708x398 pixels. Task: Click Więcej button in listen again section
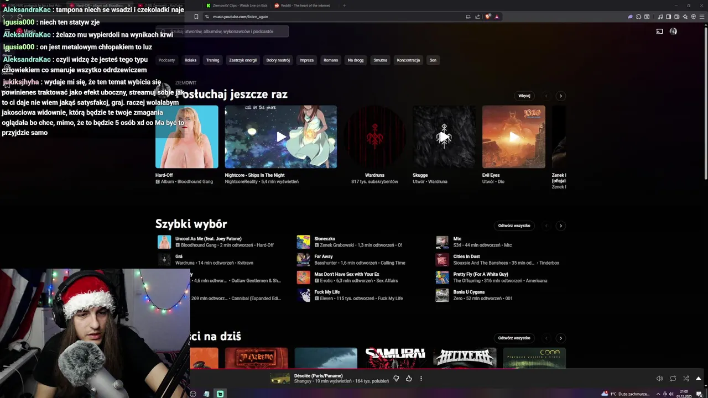click(524, 96)
